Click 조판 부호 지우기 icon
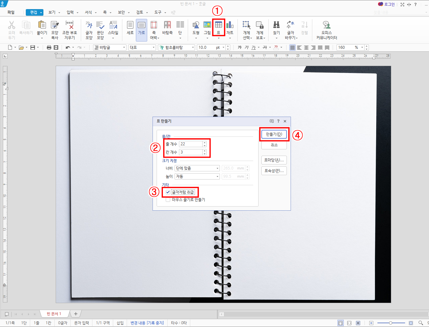The height and width of the screenshot is (327, 429). [70, 25]
